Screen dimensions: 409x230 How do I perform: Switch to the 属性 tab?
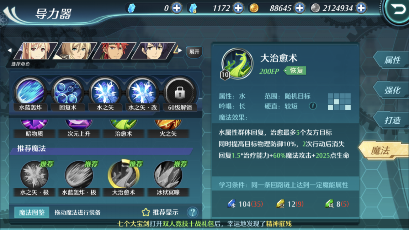[x=391, y=60]
